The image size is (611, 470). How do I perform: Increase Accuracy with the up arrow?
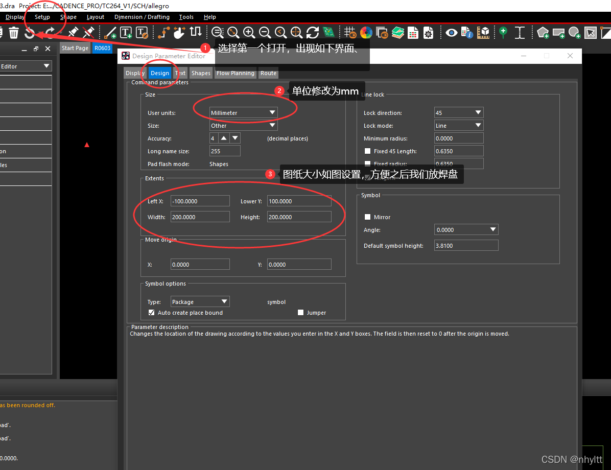pyautogui.click(x=224, y=138)
